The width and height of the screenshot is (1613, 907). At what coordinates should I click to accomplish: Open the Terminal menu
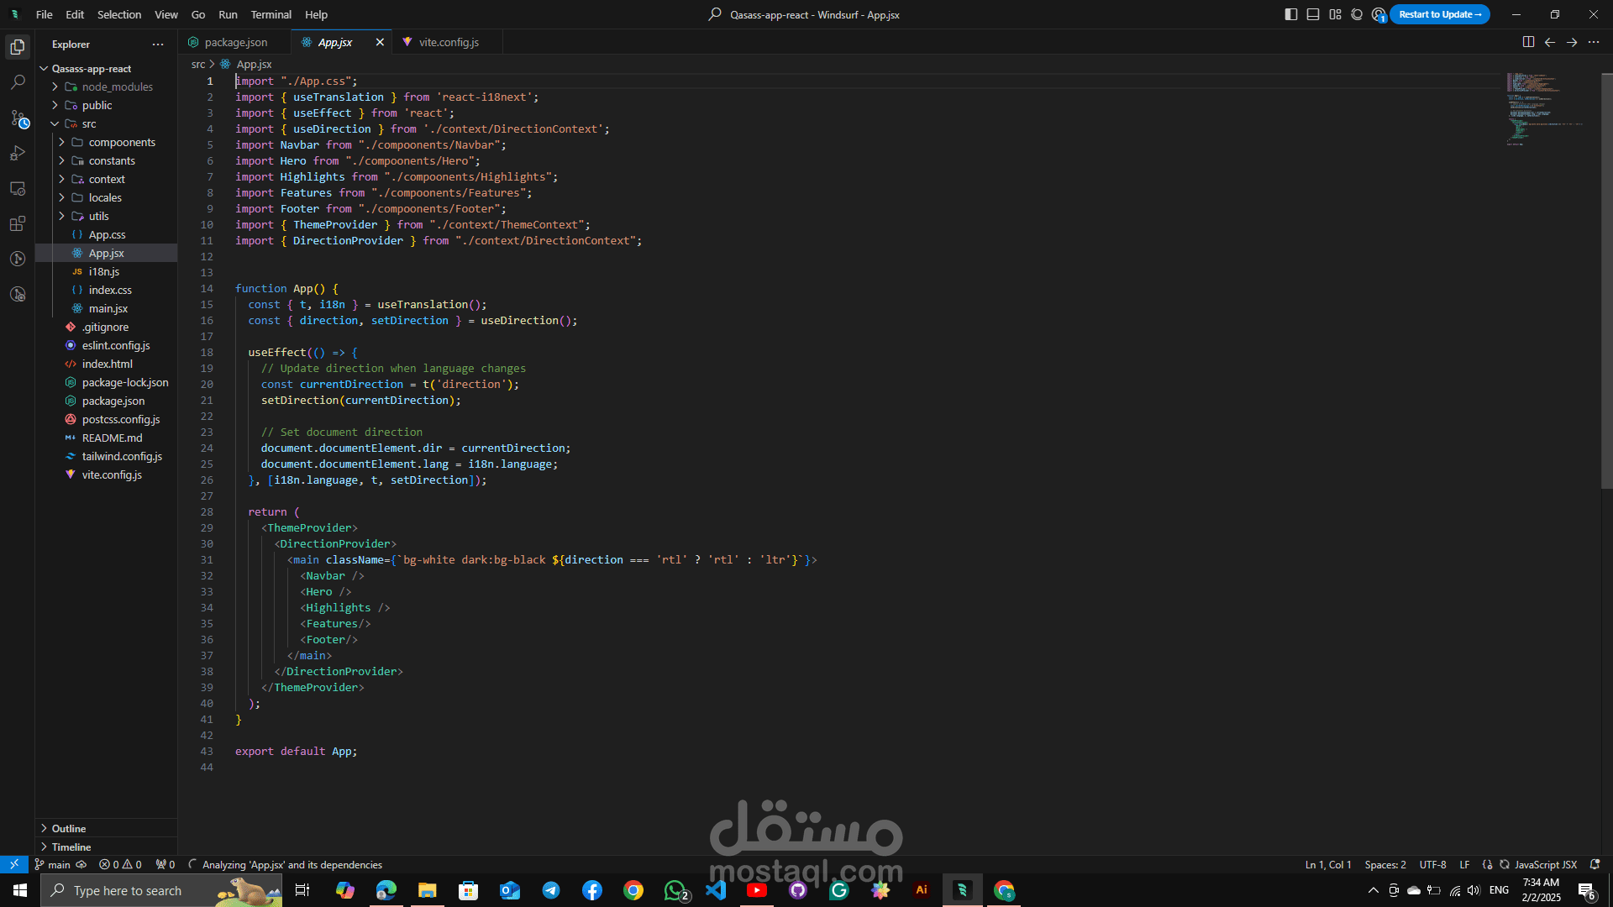click(271, 14)
